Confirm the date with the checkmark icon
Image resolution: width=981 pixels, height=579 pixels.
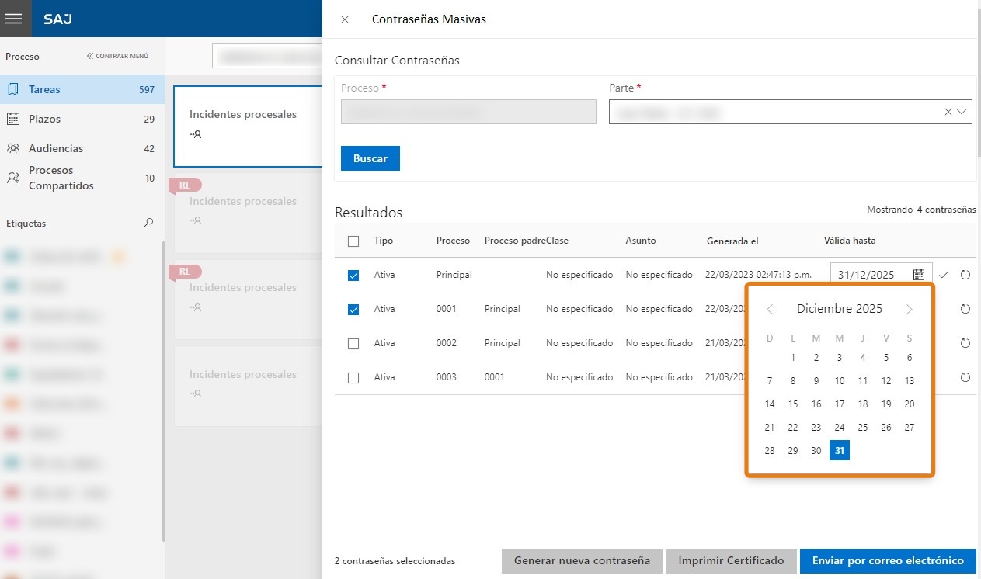(944, 275)
